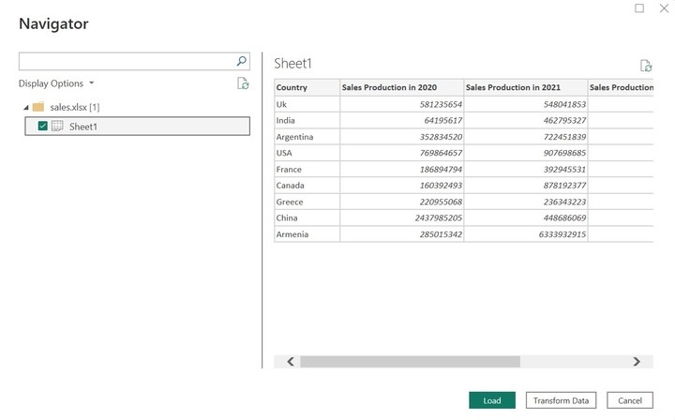Click the value 581235654
This screenshot has width=675, height=420.
(441, 104)
